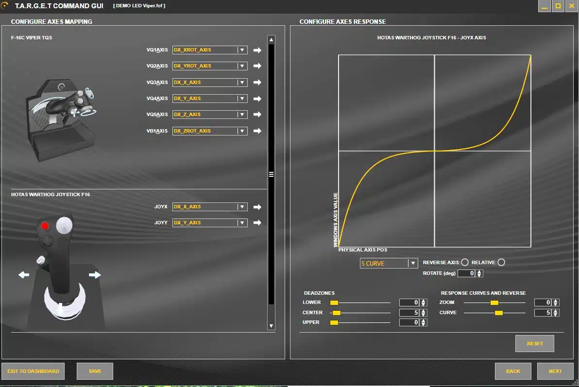Viewport: 579px width, 387px height.
Task: Click the Curve stepper arrows
Action: pyautogui.click(x=555, y=313)
